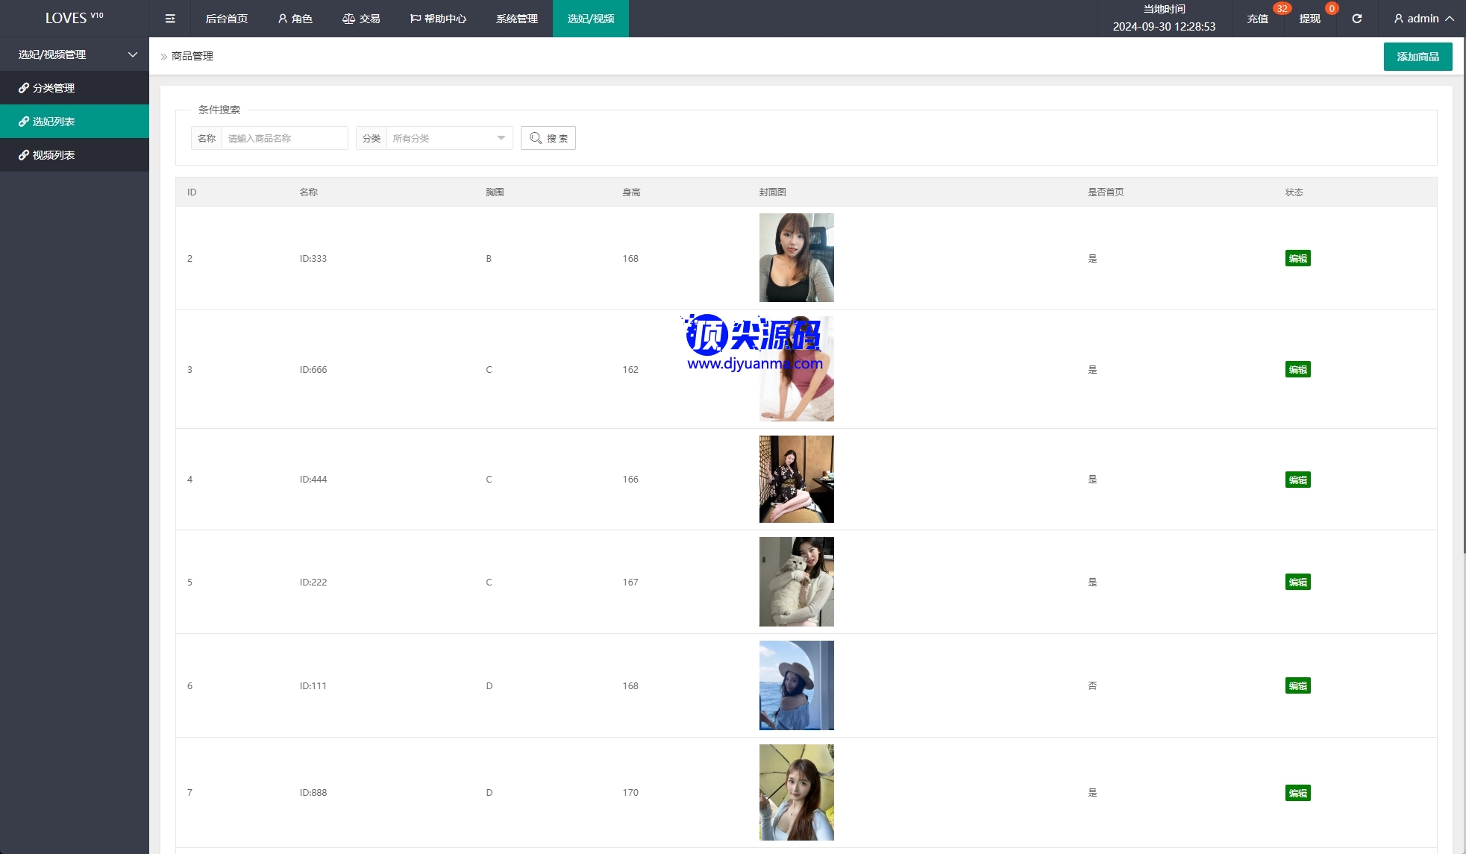Go to the 后台首页 tab
The width and height of the screenshot is (1466, 854).
(x=226, y=19)
